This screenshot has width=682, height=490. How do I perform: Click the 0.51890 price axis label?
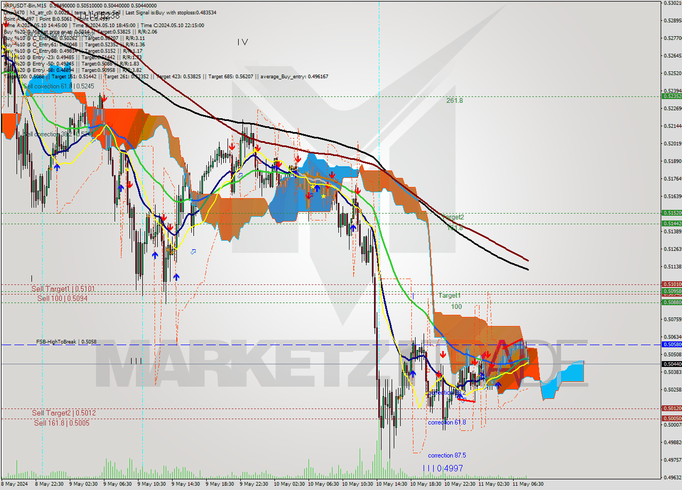click(672, 161)
